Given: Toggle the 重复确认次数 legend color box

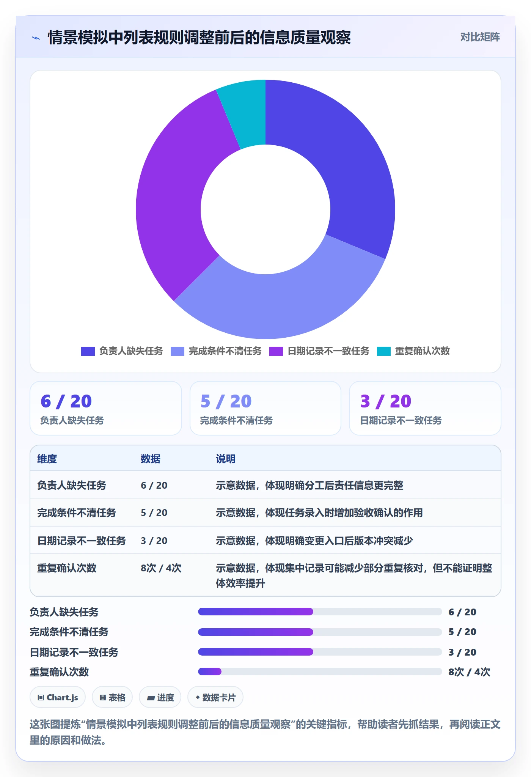Looking at the screenshot, I should (x=384, y=351).
